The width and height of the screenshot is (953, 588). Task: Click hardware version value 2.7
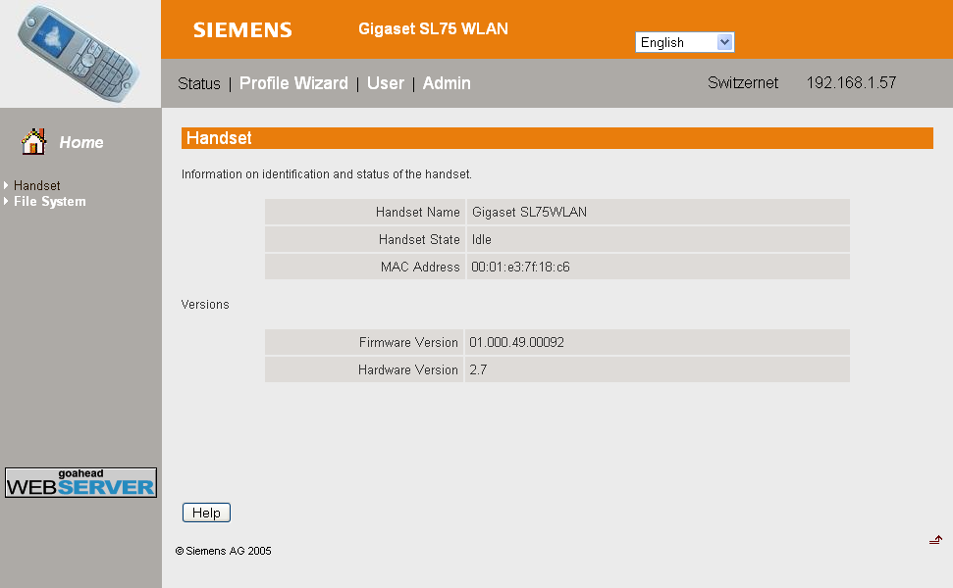coord(478,369)
